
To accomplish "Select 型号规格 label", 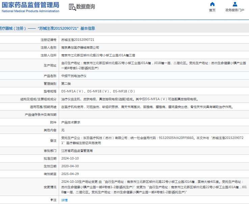I will 50,91.
